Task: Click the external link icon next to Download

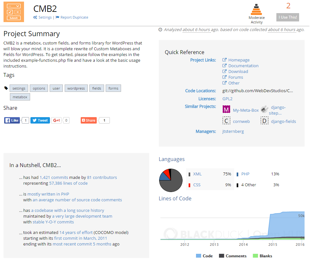Action: click(x=224, y=71)
